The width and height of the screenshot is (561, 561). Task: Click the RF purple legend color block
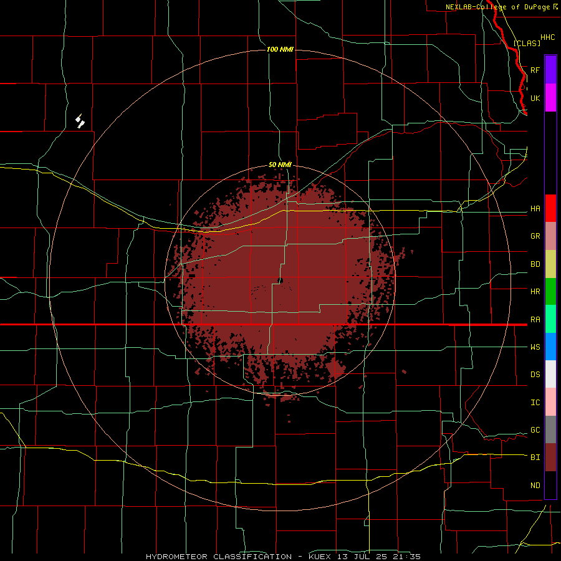tap(550, 70)
